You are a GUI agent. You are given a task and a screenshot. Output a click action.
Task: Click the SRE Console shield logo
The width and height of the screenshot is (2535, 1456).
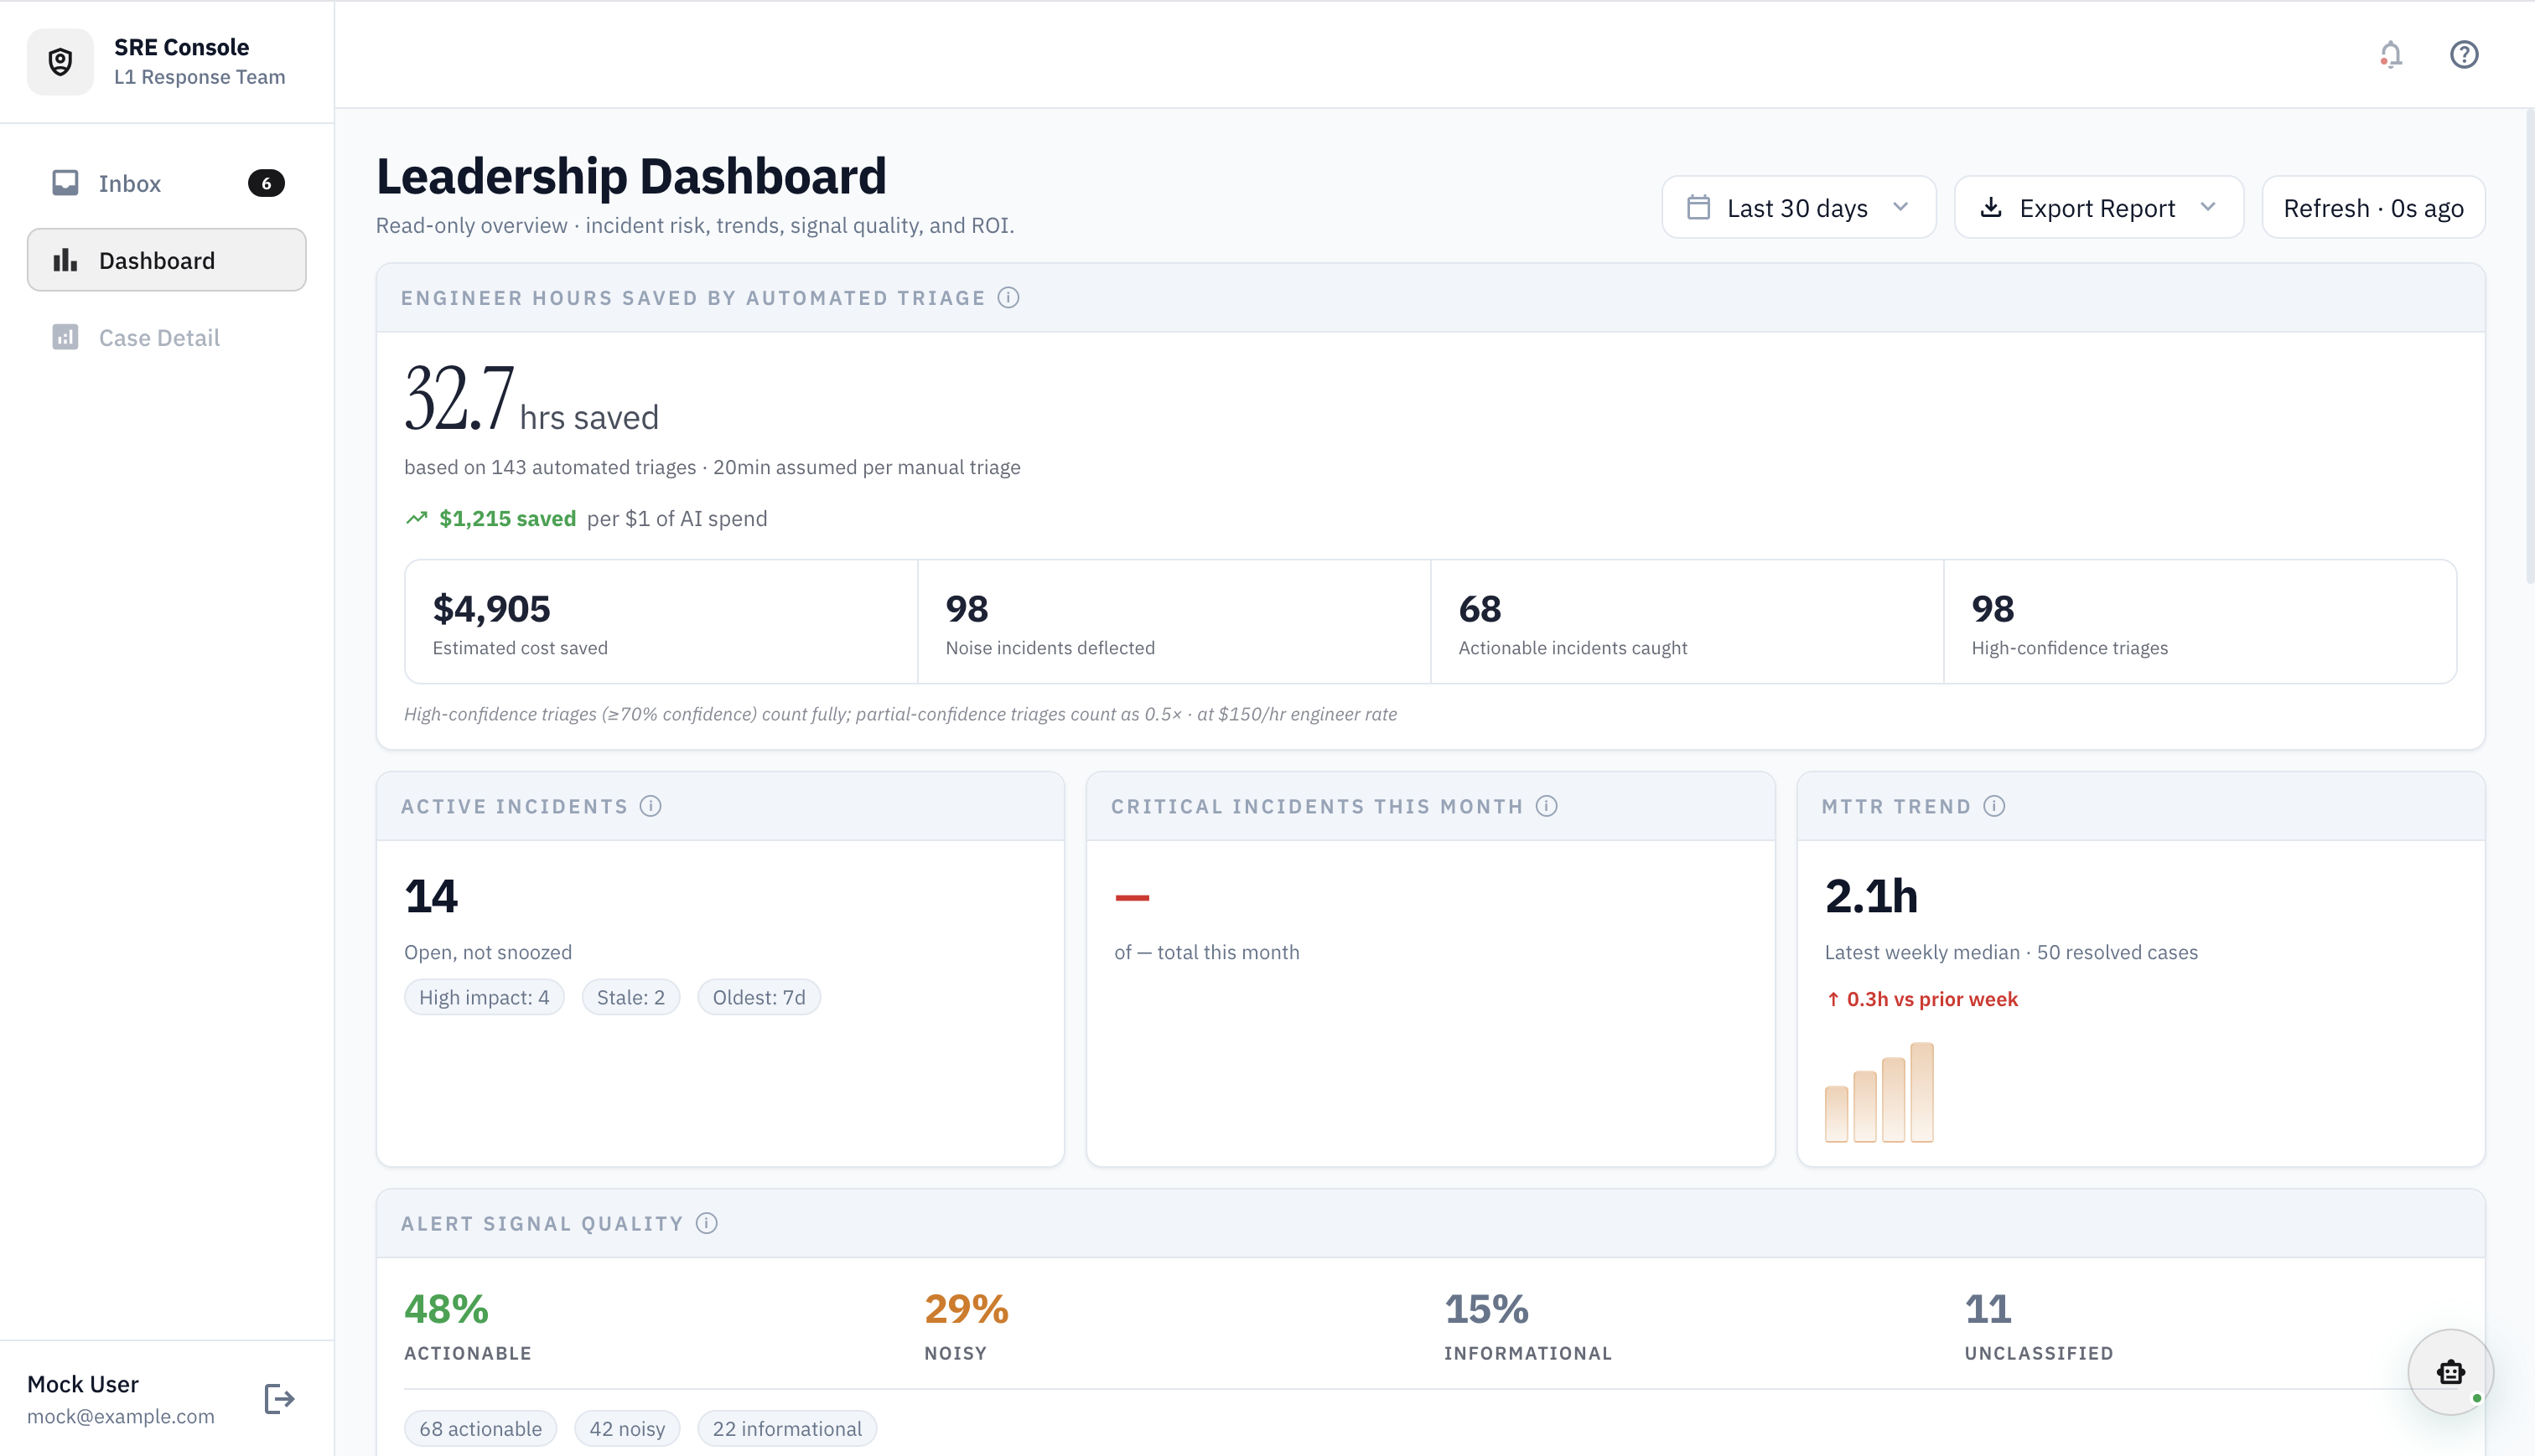(x=60, y=61)
